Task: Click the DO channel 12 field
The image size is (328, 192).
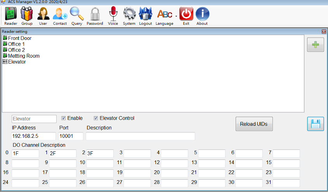Action: [174, 163]
